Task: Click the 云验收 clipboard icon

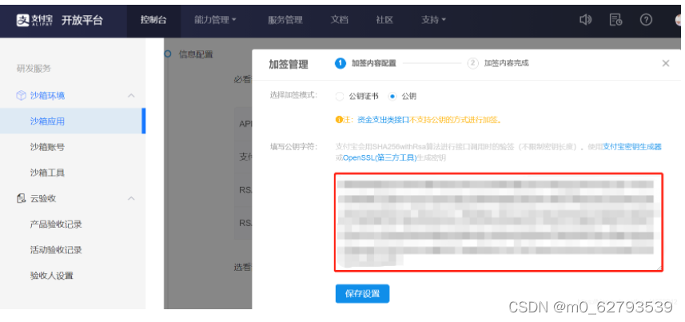Action: [21, 198]
